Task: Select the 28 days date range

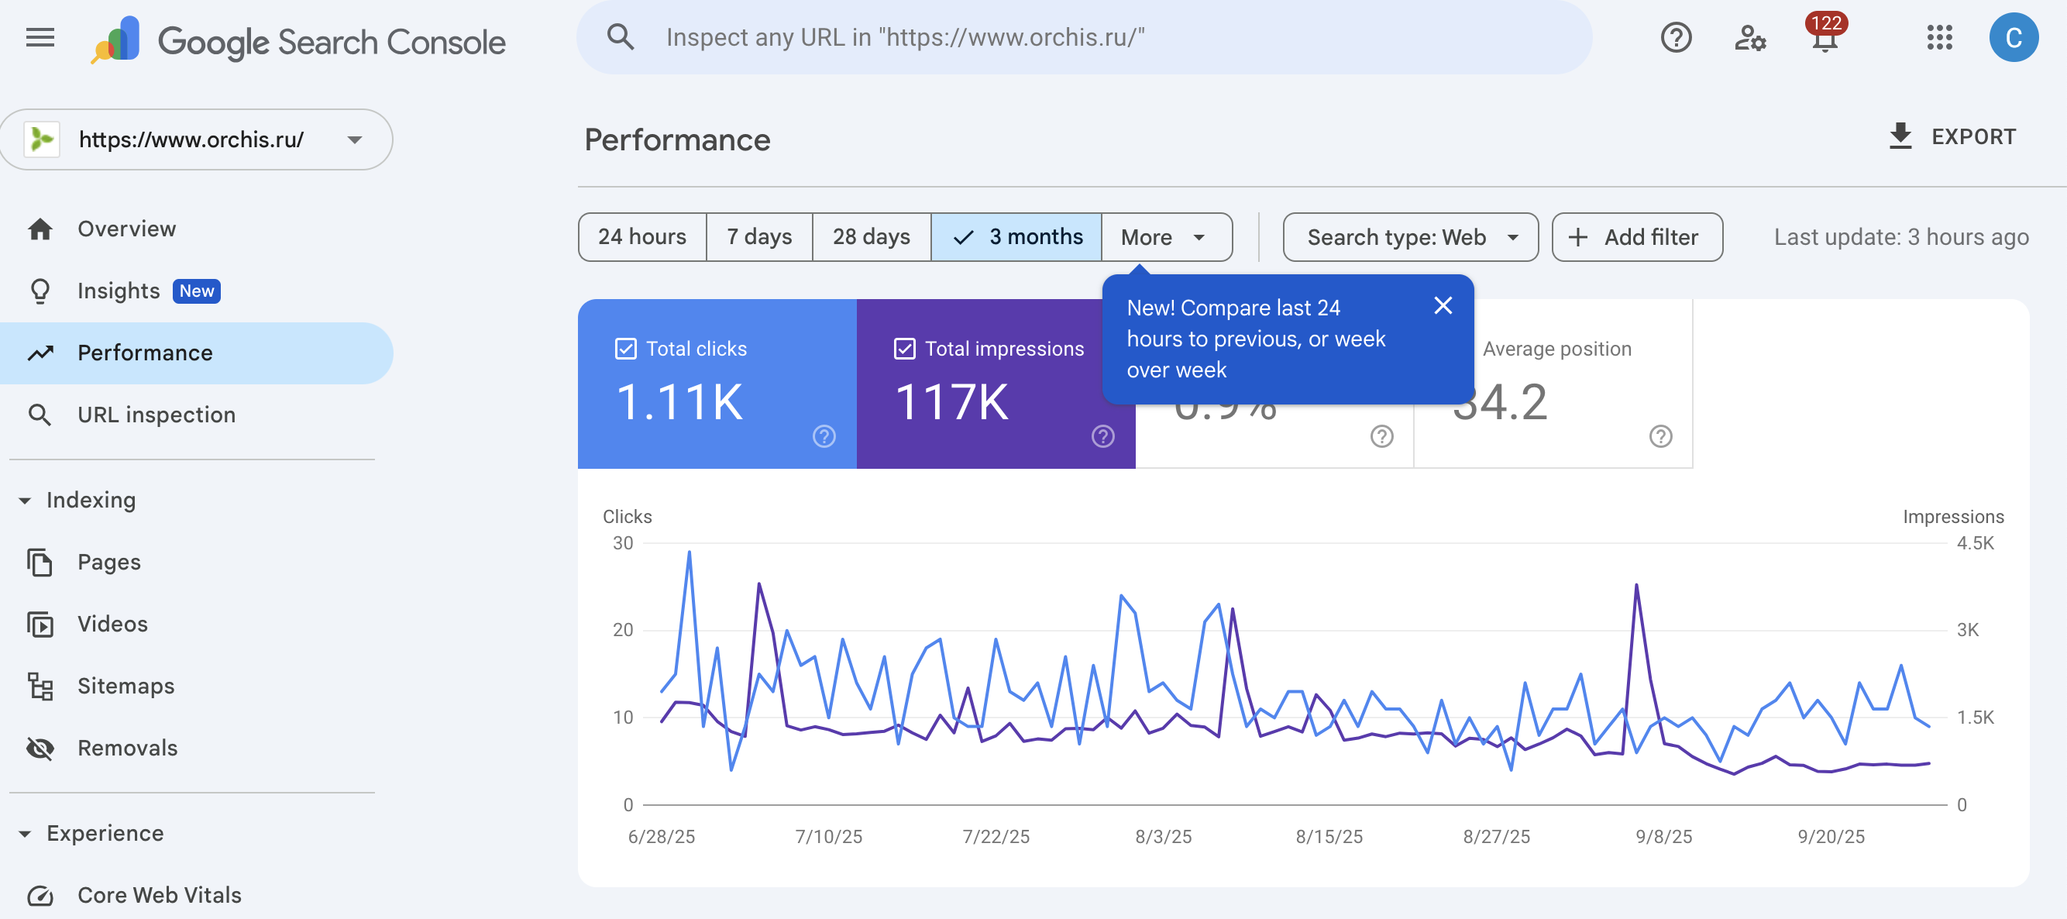Action: (x=871, y=237)
